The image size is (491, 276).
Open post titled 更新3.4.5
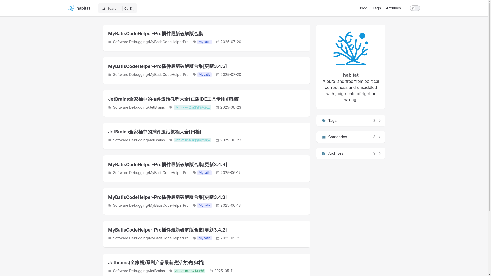tap(167, 66)
